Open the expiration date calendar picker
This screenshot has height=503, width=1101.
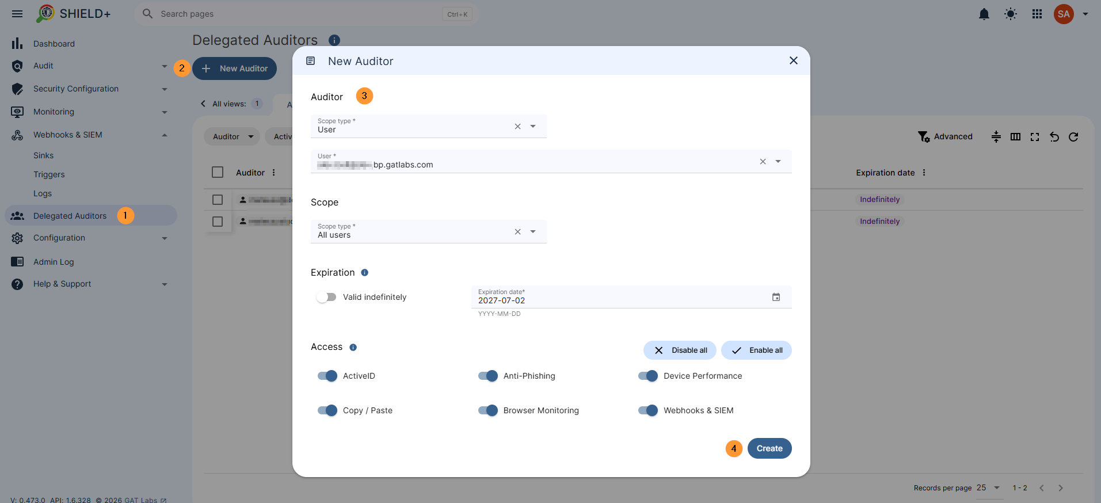(776, 297)
